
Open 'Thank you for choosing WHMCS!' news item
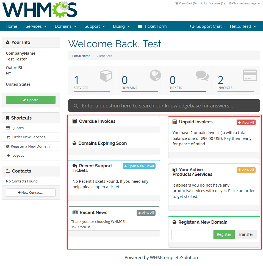pyautogui.click(x=98, y=221)
